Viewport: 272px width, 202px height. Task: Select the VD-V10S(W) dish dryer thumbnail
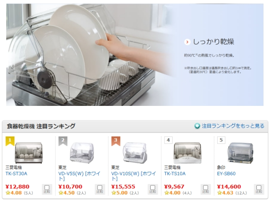point(135,153)
